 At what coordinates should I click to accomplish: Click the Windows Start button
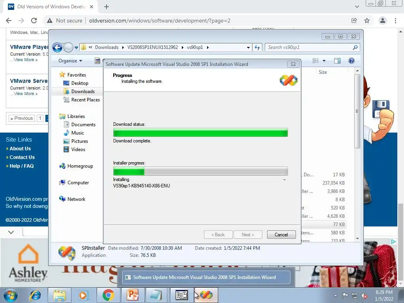click(x=10, y=295)
